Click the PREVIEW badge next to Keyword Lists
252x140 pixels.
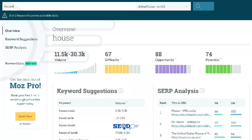[31, 64]
